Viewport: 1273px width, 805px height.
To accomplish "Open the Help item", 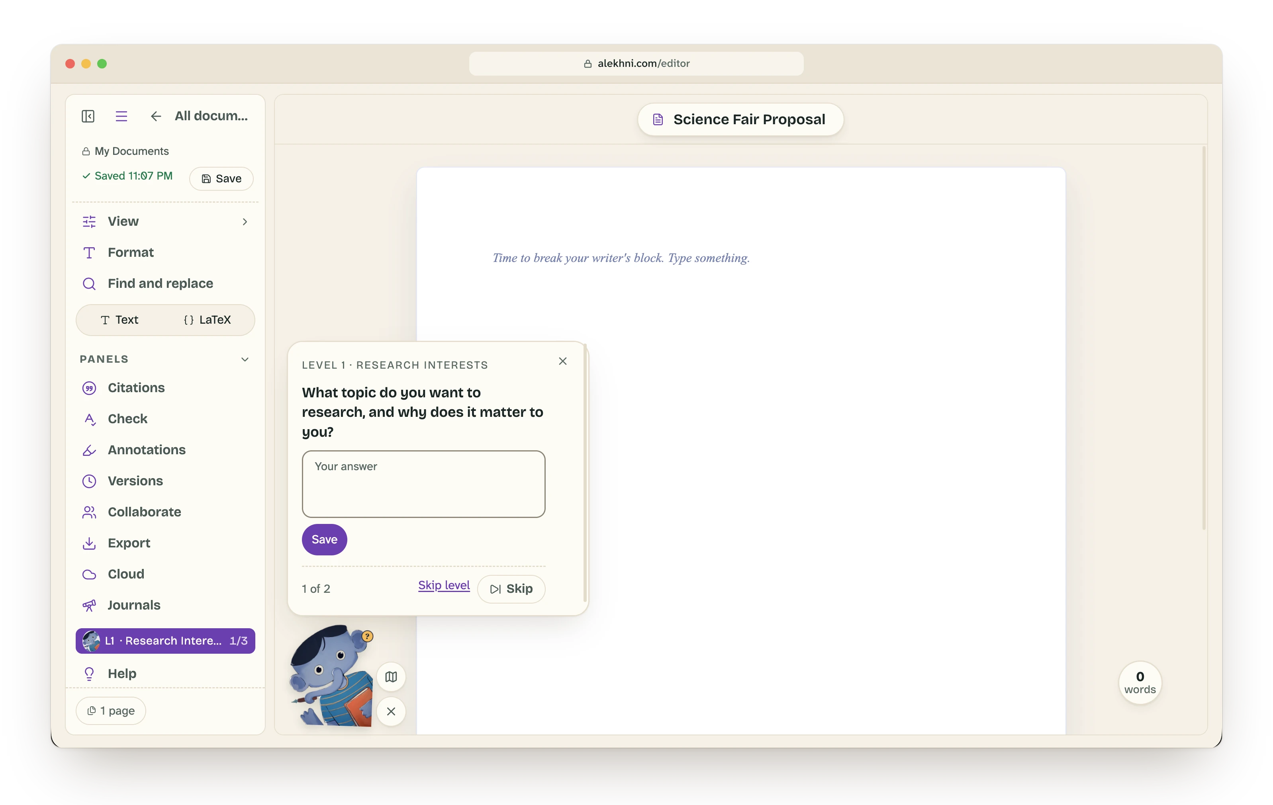I will point(165,674).
